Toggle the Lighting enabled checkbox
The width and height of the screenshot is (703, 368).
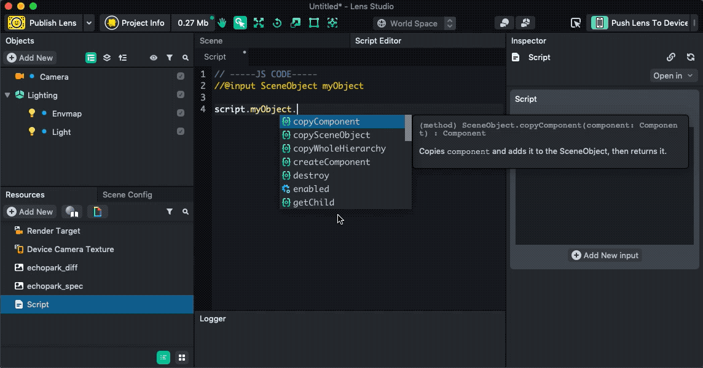[180, 94]
